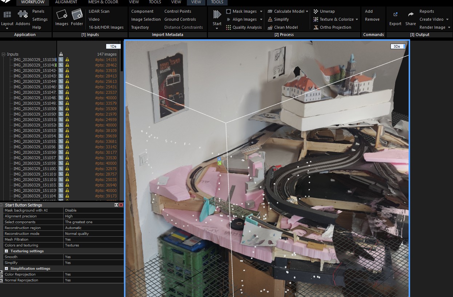Viewport: 453px width, 297px height.
Task: Click the Export icon
Action: click(x=395, y=15)
